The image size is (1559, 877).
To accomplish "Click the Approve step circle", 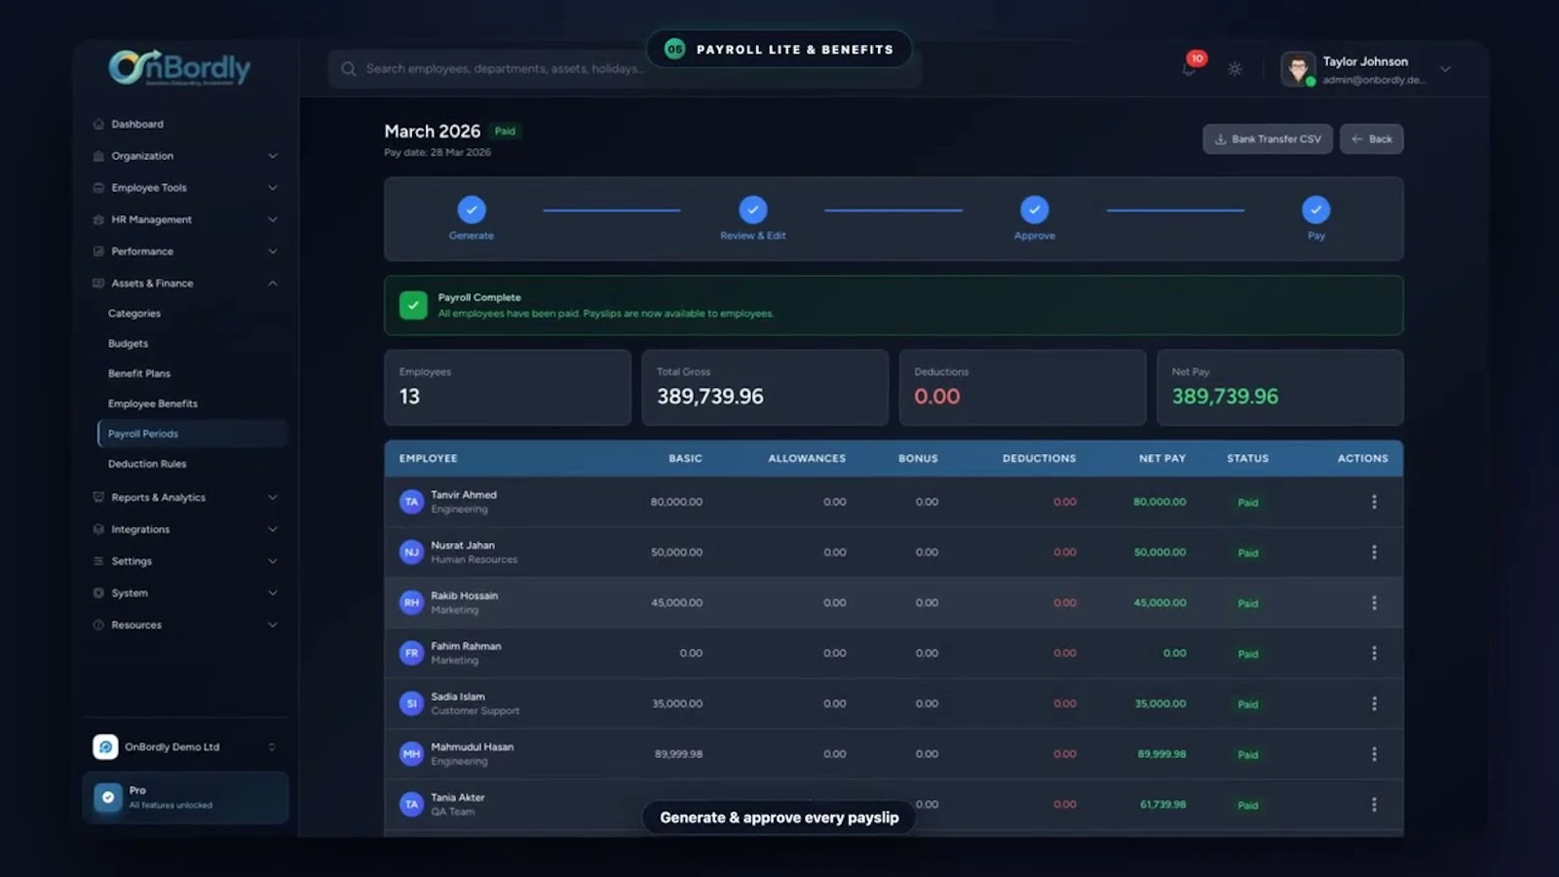I will click(x=1035, y=210).
